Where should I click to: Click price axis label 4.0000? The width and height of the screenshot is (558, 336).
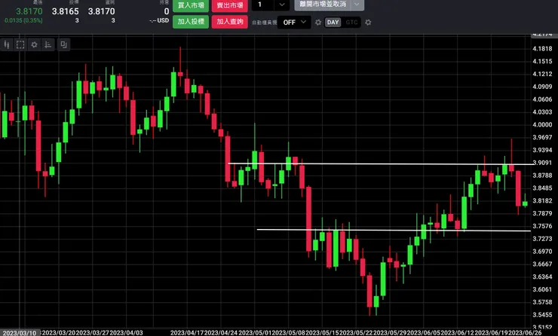[542, 125]
